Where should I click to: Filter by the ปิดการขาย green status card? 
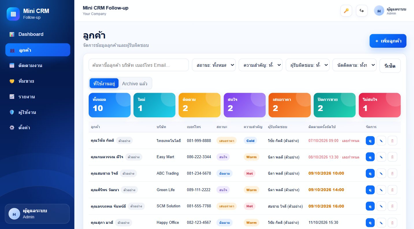coord(335,105)
